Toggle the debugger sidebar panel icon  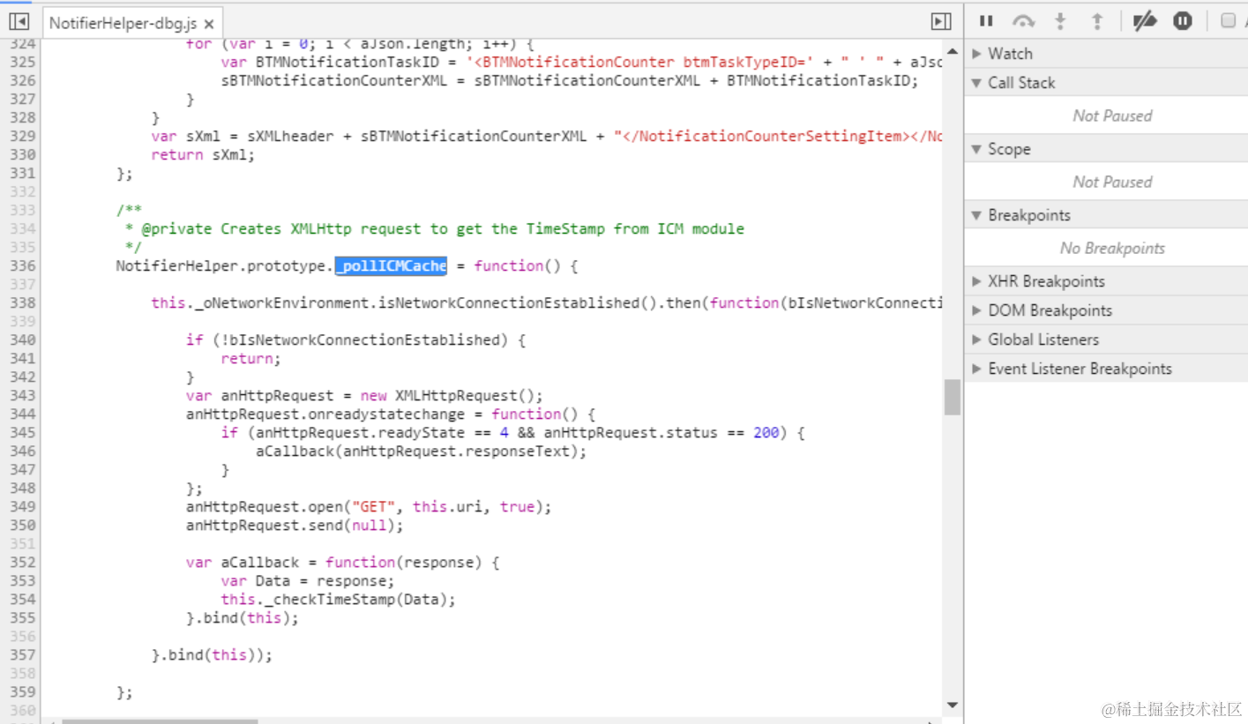point(941,22)
